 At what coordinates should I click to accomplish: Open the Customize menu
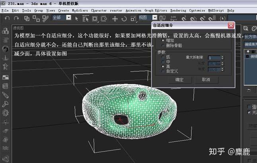[197, 10]
